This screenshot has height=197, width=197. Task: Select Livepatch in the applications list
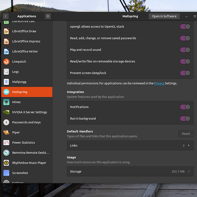pos(27,61)
